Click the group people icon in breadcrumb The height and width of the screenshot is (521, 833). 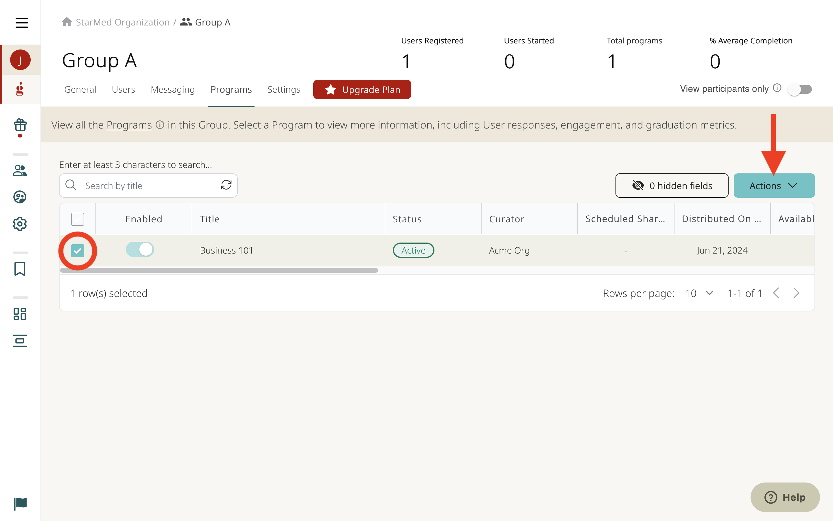pyautogui.click(x=186, y=22)
